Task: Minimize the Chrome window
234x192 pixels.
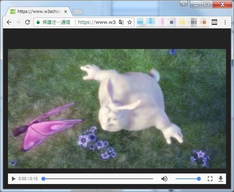Action: tap(196, 4)
